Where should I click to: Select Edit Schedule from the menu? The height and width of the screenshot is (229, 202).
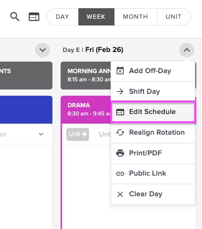click(153, 112)
